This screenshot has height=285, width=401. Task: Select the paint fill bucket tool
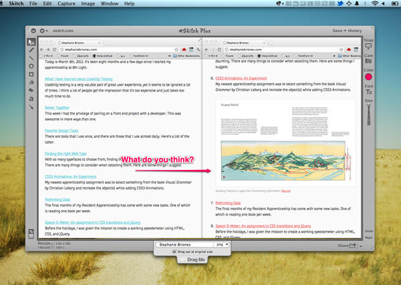(x=31, y=82)
